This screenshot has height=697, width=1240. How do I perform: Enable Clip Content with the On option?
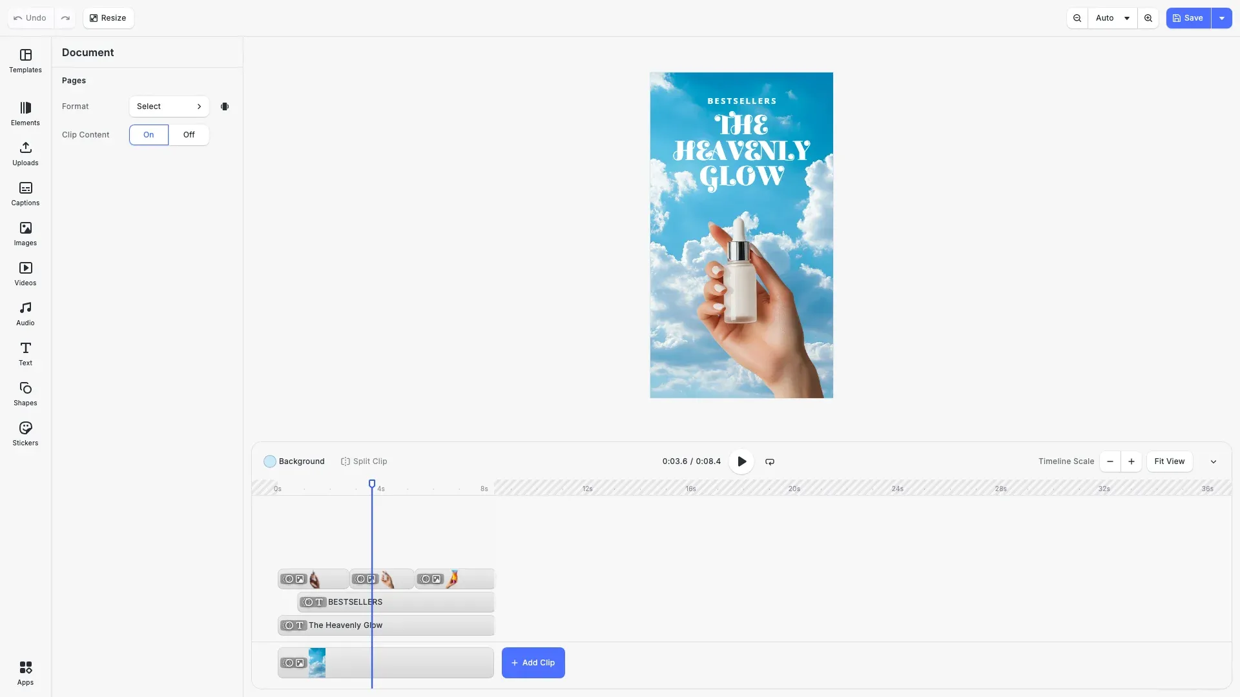(149, 134)
